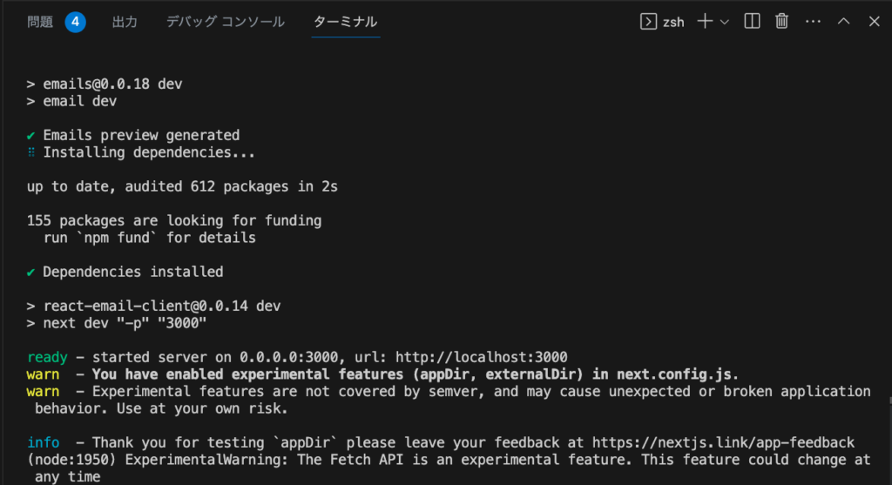Screen dimensions: 892x485
Task: Open the 問題 problems tab
Action: click(40, 22)
